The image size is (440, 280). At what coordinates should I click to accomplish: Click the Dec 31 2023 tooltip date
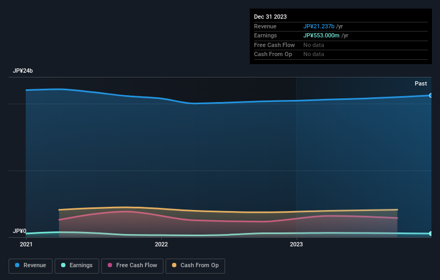point(270,17)
